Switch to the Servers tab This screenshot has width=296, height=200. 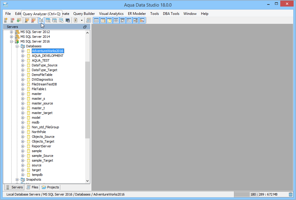point(14,187)
